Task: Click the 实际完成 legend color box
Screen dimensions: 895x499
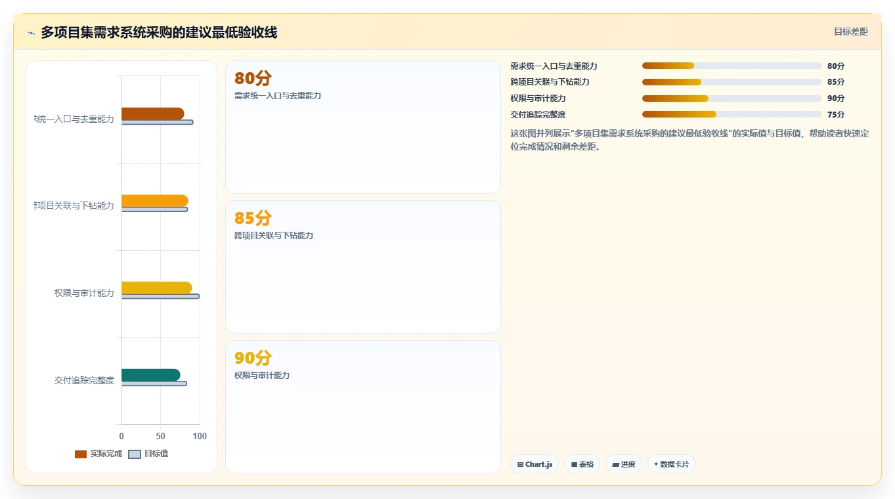Action: (81, 454)
